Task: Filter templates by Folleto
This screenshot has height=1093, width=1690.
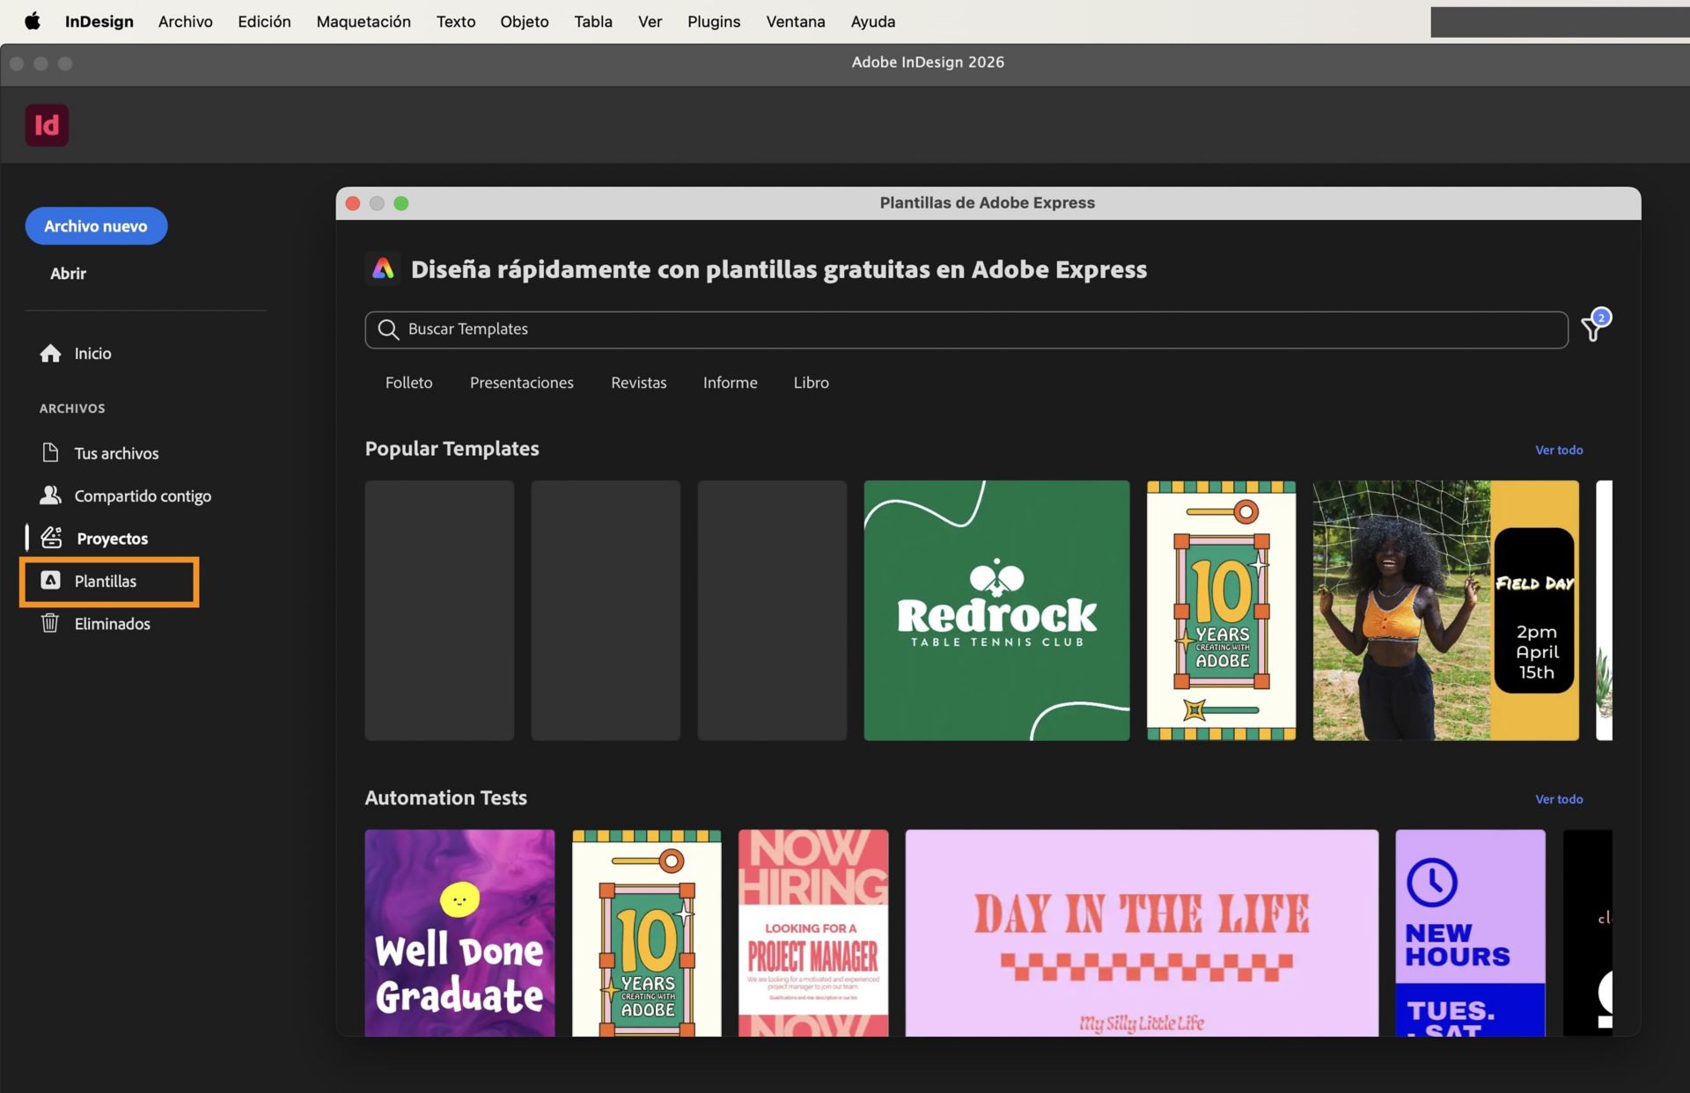Action: [x=408, y=382]
